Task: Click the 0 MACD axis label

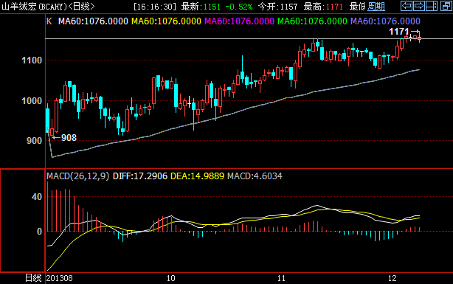Action: (40, 232)
